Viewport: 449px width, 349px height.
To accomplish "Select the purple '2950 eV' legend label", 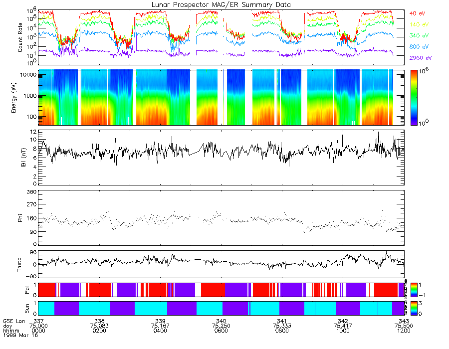I will point(421,58).
